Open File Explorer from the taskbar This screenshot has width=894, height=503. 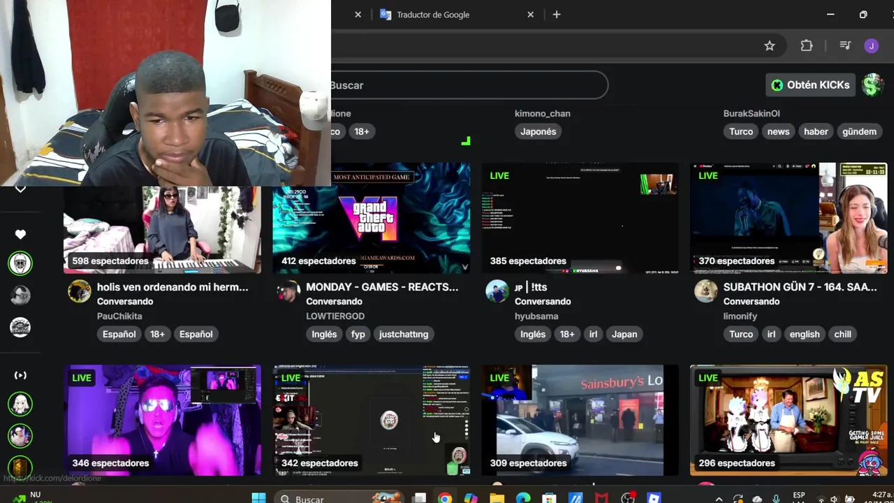pyautogui.click(x=497, y=498)
